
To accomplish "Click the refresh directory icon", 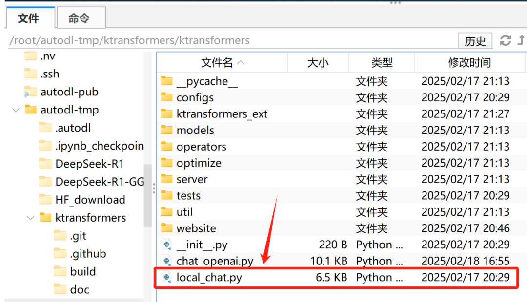I will [506, 40].
